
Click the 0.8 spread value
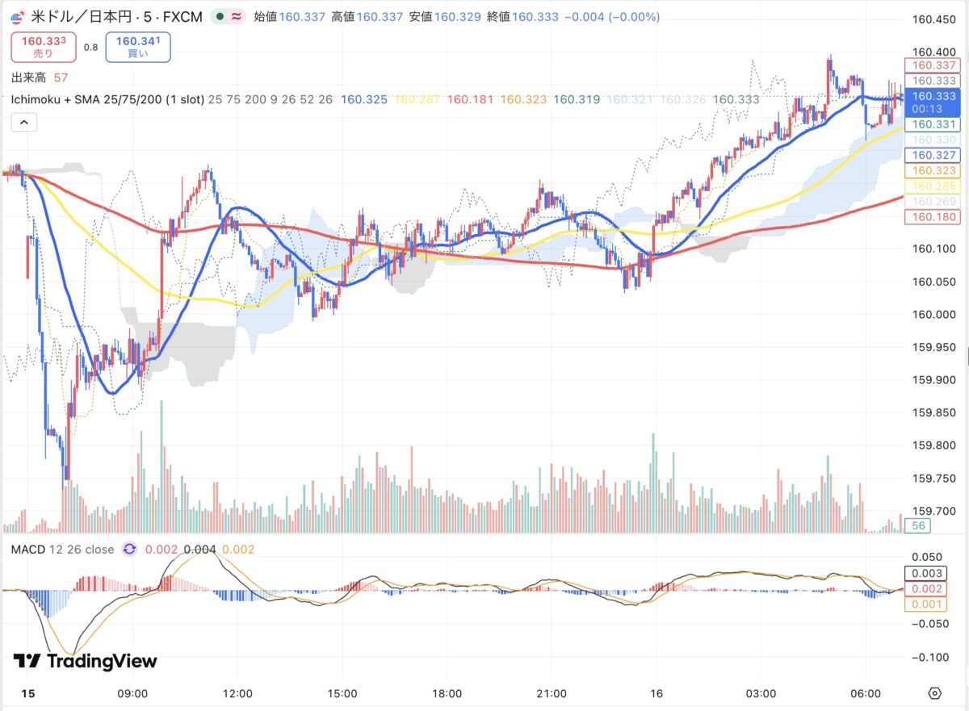coord(90,48)
